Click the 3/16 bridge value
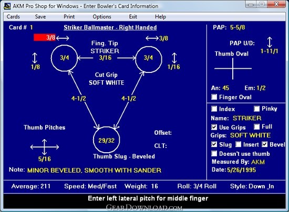289x212 pixels. tap(105, 58)
